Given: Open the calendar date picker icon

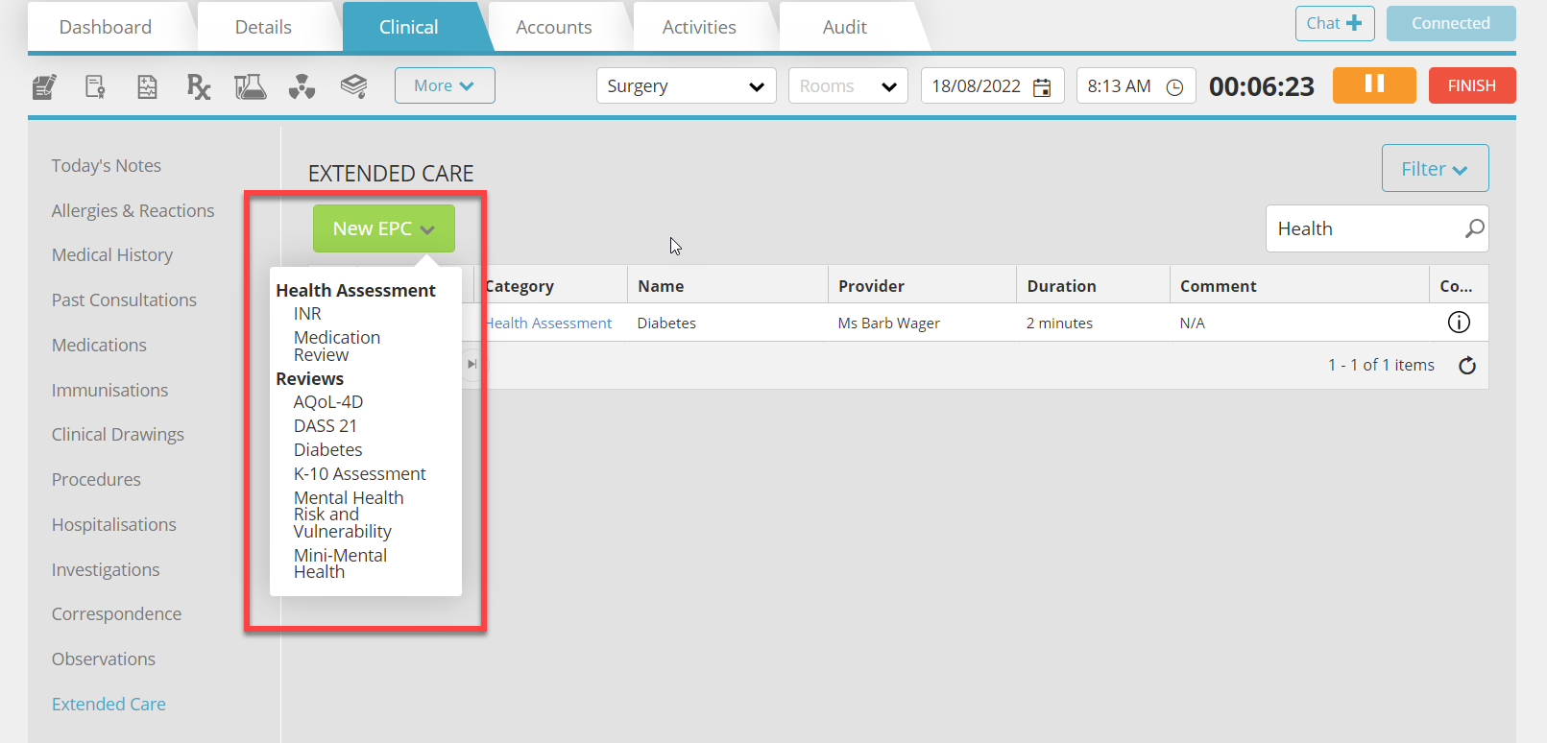Looking at the screenshot, I should pos(1042,87).
